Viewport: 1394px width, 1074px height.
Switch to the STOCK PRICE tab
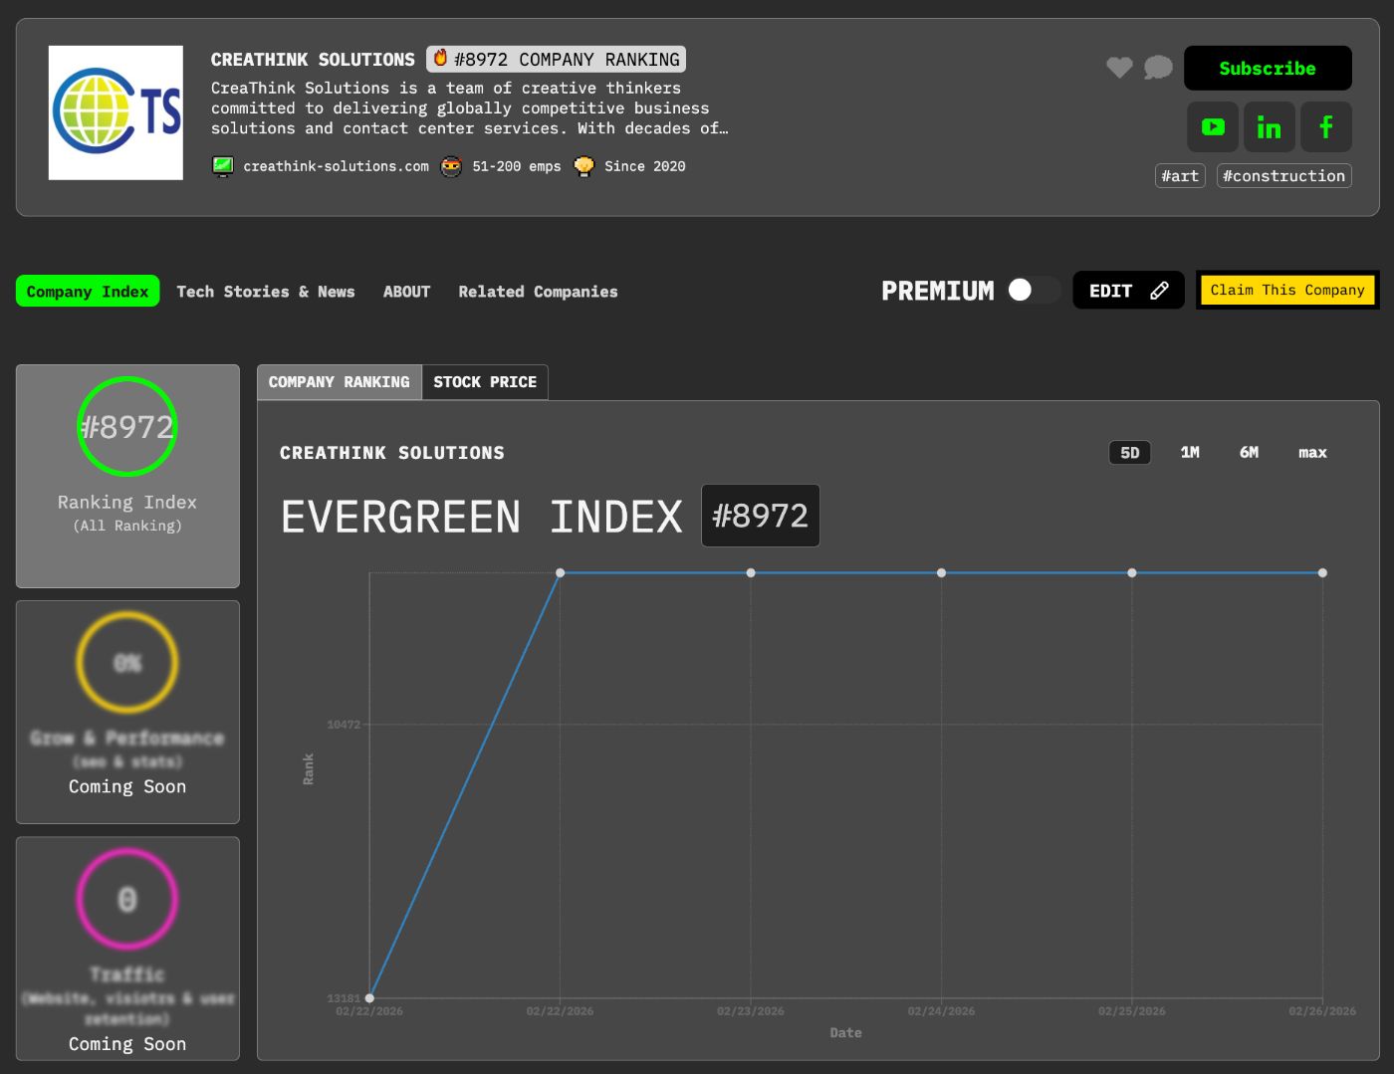(x=485, y=382)
